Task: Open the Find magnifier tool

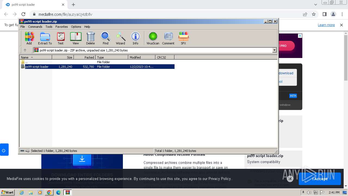Action: (x=105, y=38)
